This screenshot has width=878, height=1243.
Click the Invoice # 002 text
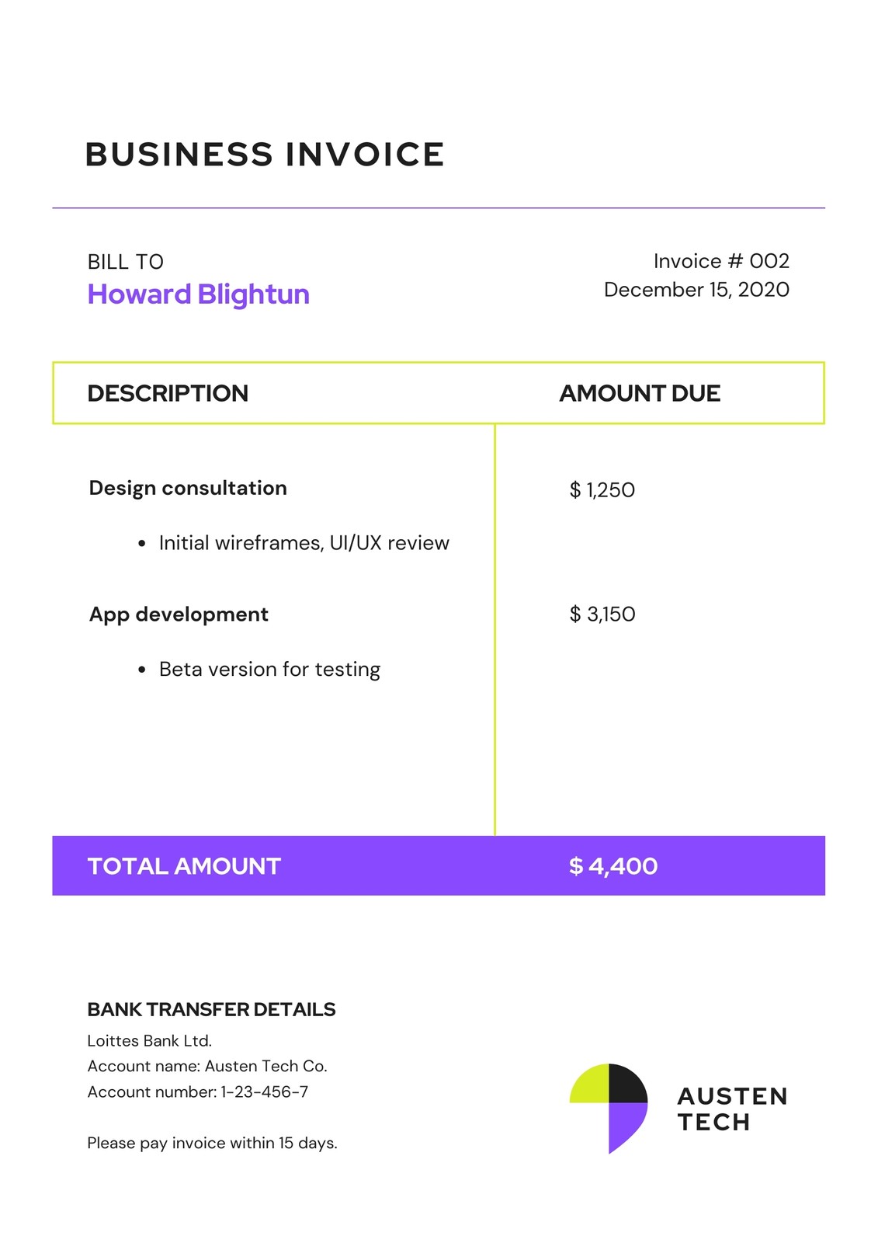click(721, 261)
